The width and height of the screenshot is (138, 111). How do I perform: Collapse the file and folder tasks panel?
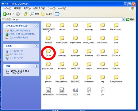click(x=36, y=25)
